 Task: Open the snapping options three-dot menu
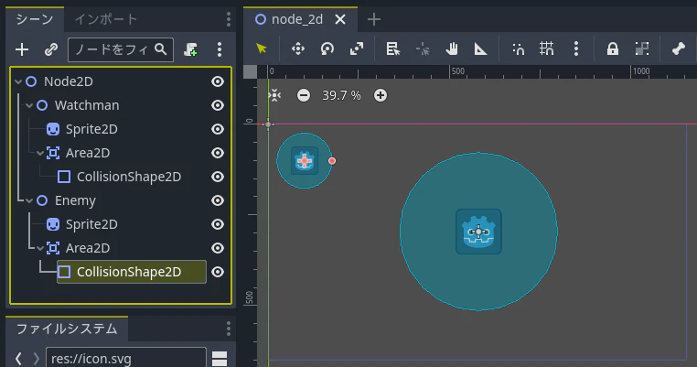pyautogui.click(x=576, y=49)
